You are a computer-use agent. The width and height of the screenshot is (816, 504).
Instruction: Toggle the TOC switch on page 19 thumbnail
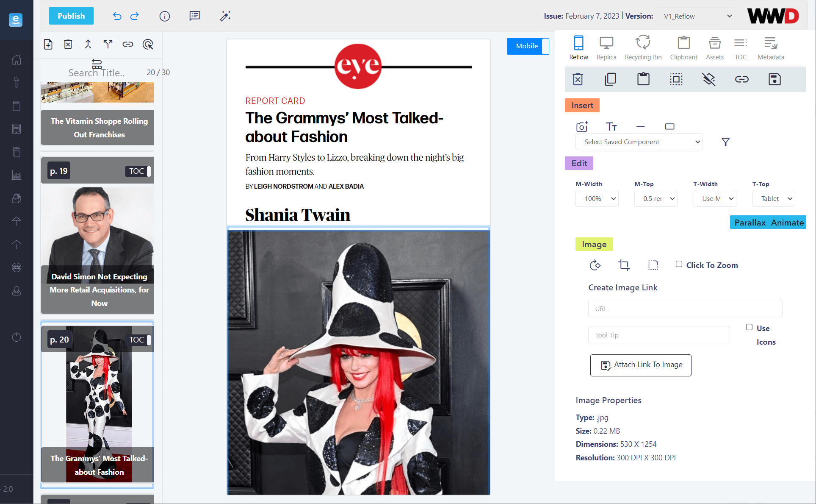click(x=148, y=171)
